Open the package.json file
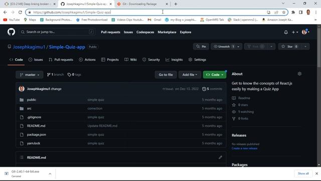 click(37, 135)
